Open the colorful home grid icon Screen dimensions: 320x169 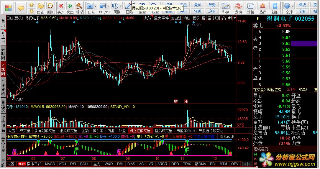pos(8,8)
